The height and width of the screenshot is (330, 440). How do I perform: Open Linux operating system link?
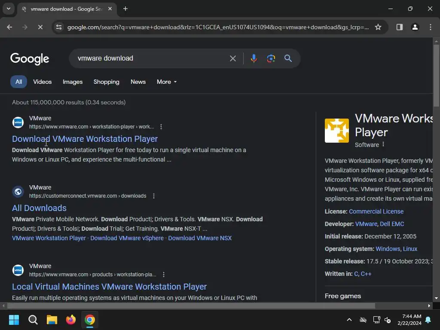pyautogui.click(x=410, y=249)
